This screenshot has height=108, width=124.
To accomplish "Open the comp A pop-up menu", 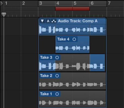I will [48, 21].
